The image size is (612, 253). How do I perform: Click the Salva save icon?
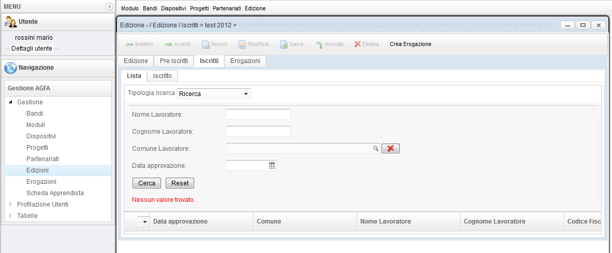pos(284,44)
